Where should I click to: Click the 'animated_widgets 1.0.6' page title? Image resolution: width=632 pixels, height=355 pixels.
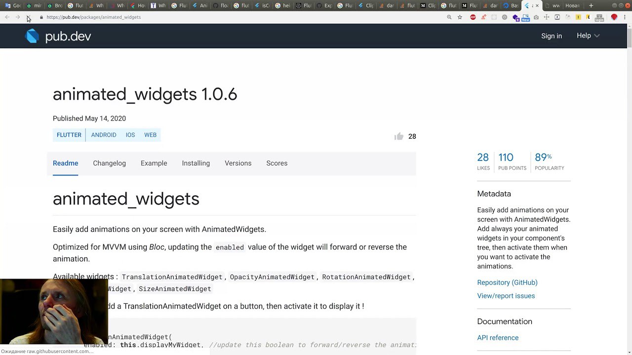tap(145, 94)
